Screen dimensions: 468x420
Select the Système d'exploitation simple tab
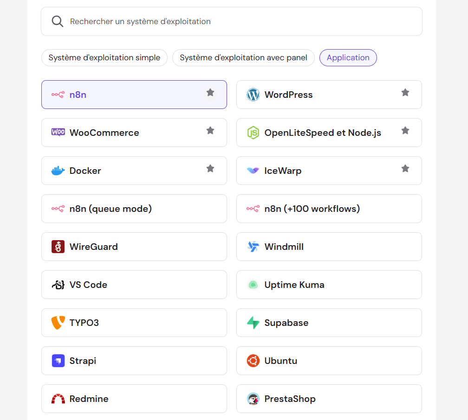[x=104, y=57]
